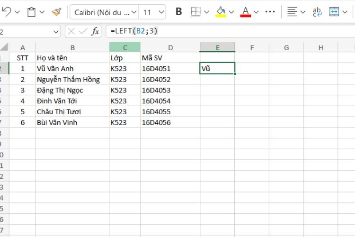This screenshot has width=355, height=237.
Task: Click into the formula bar =LEFT(B2;3)
Action: [x=230, y=31]
